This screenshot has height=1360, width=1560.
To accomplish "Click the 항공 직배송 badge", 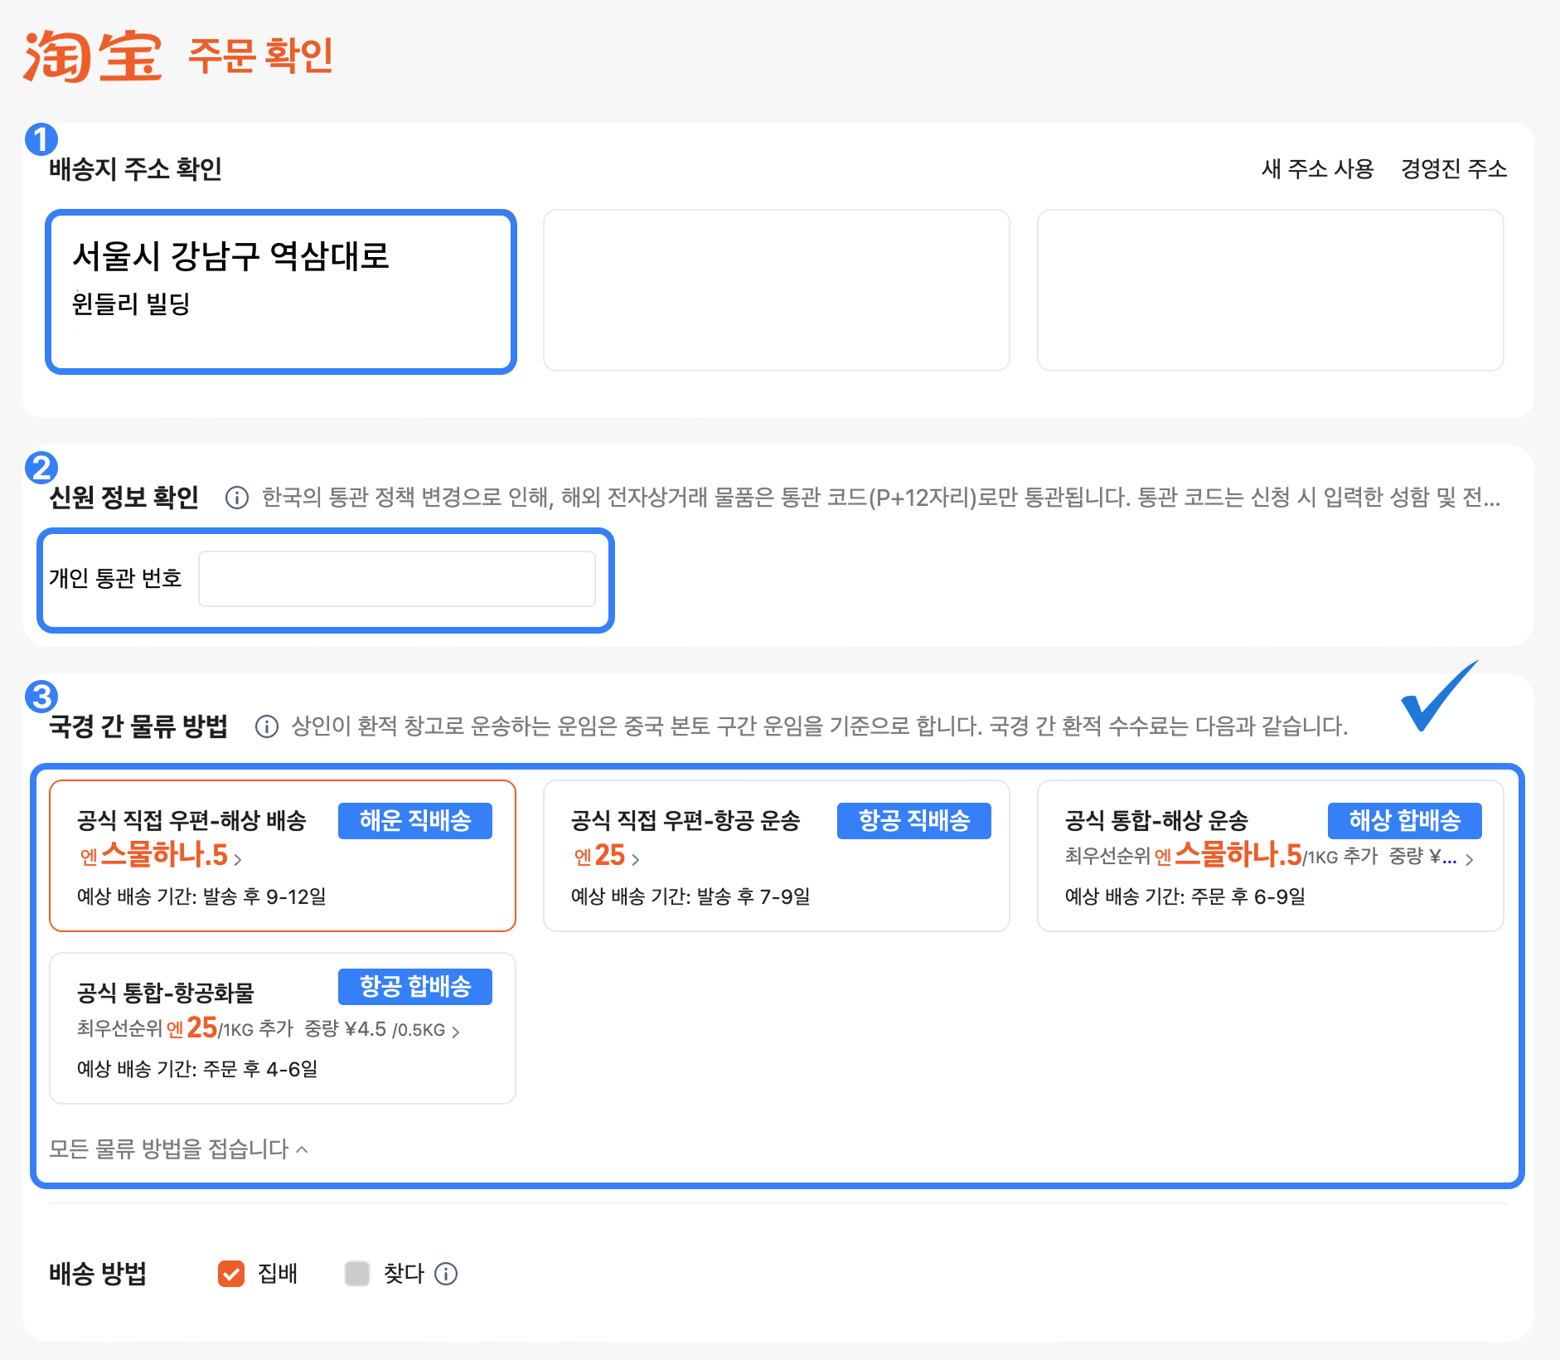I will (x=914, y=820).
